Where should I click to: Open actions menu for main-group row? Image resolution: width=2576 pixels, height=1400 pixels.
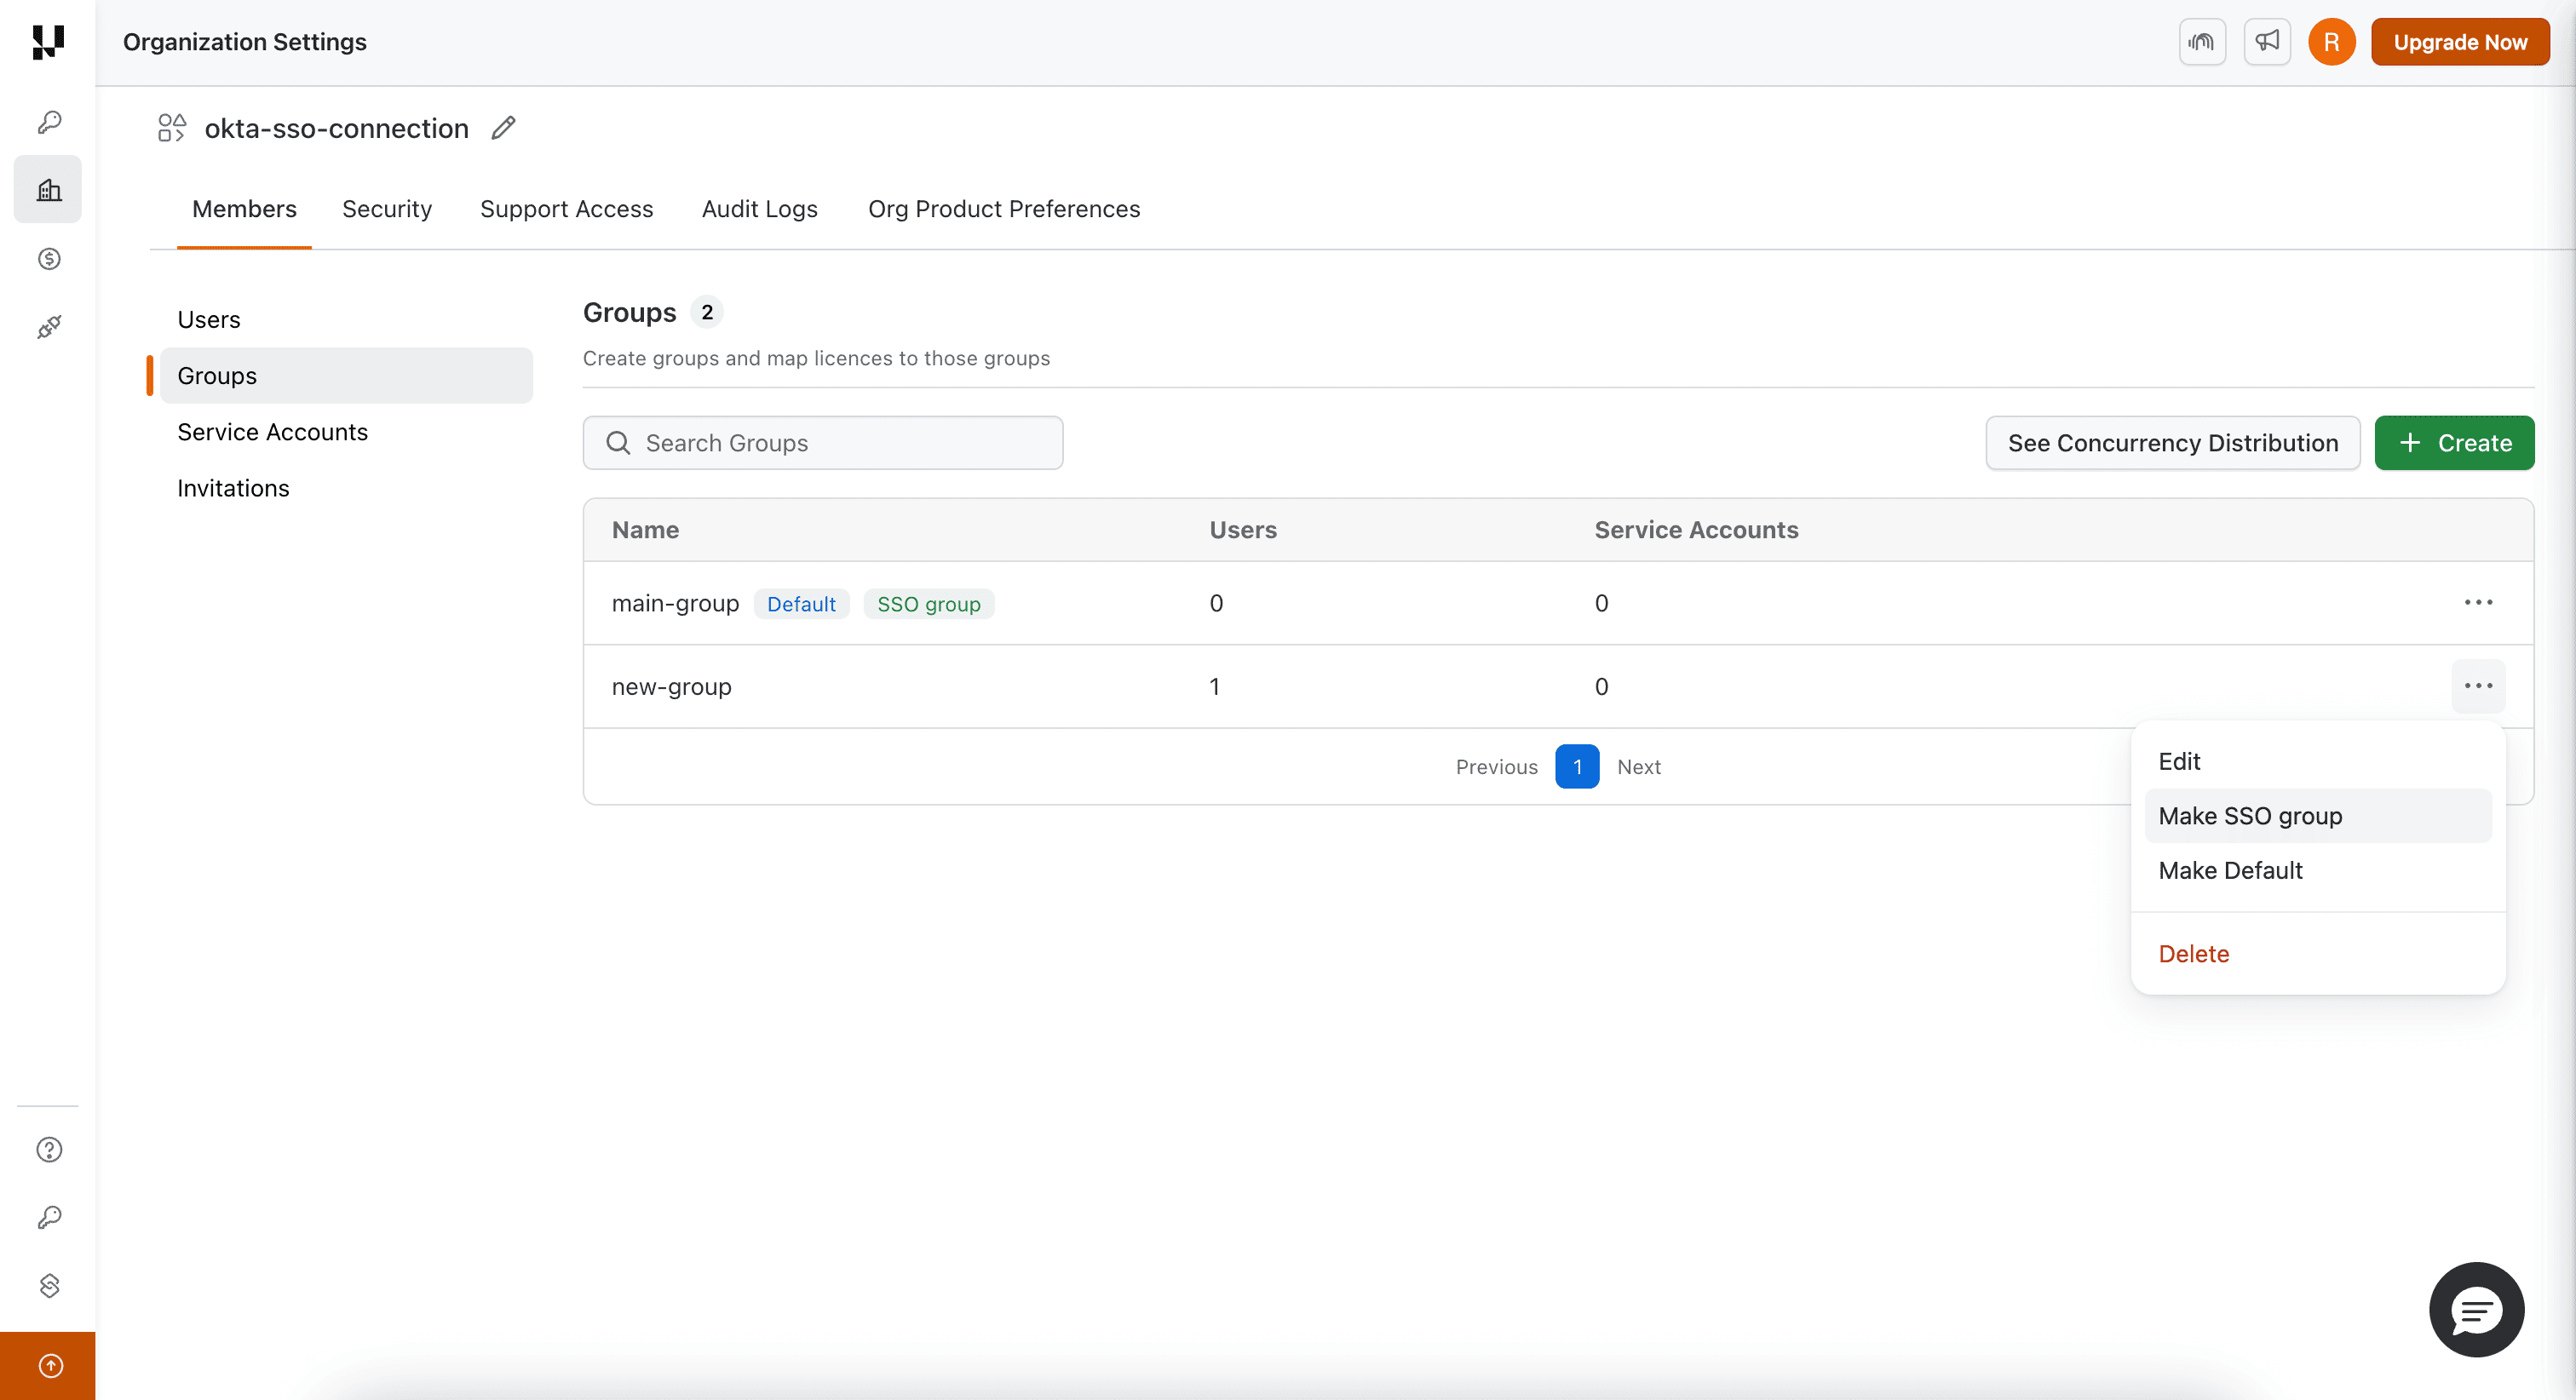(x=2478, y=603)
